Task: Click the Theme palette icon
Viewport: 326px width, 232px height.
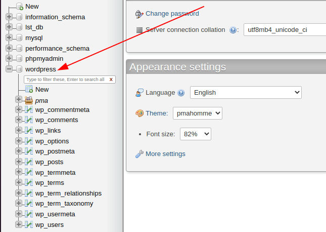Action: (x=139, y=113)
